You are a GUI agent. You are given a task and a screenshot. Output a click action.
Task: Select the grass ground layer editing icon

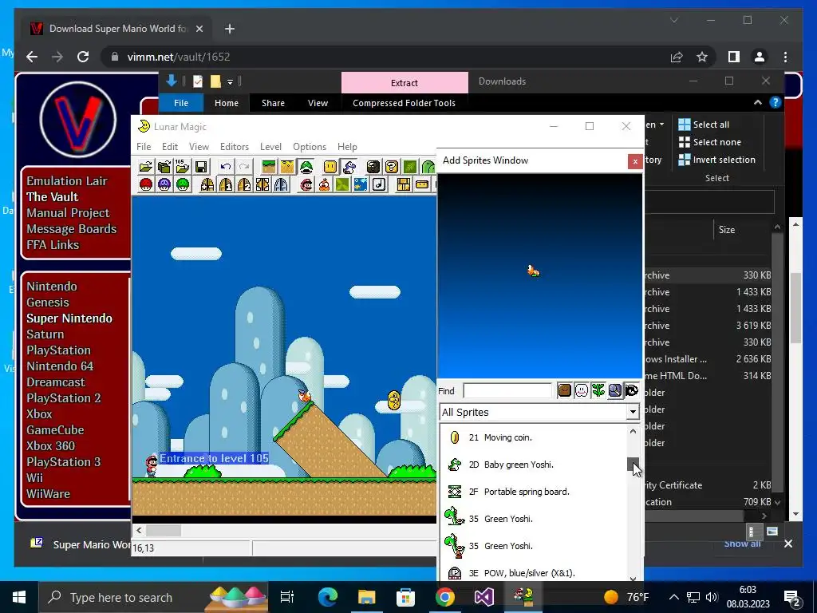coord(269,167)
